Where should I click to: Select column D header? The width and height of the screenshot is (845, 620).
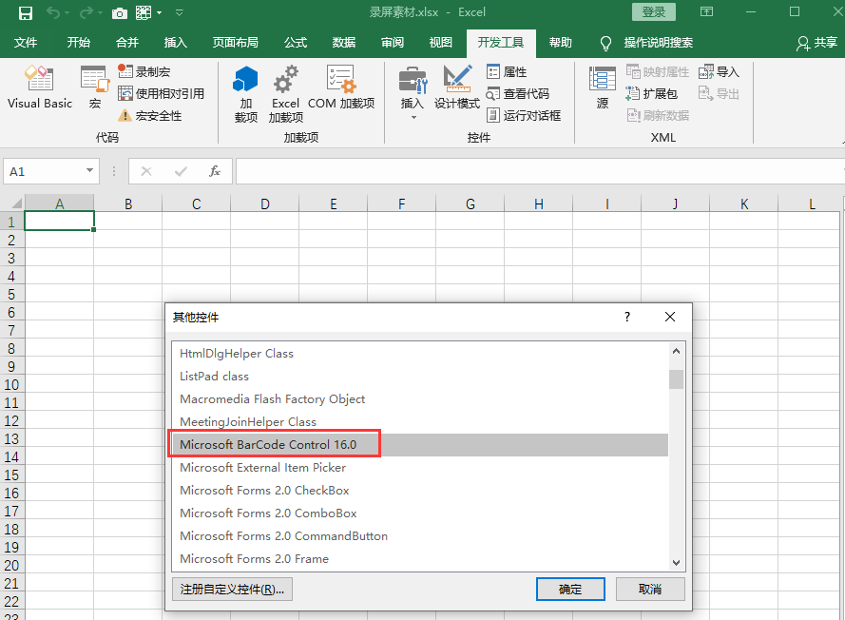tap(264, 203)
